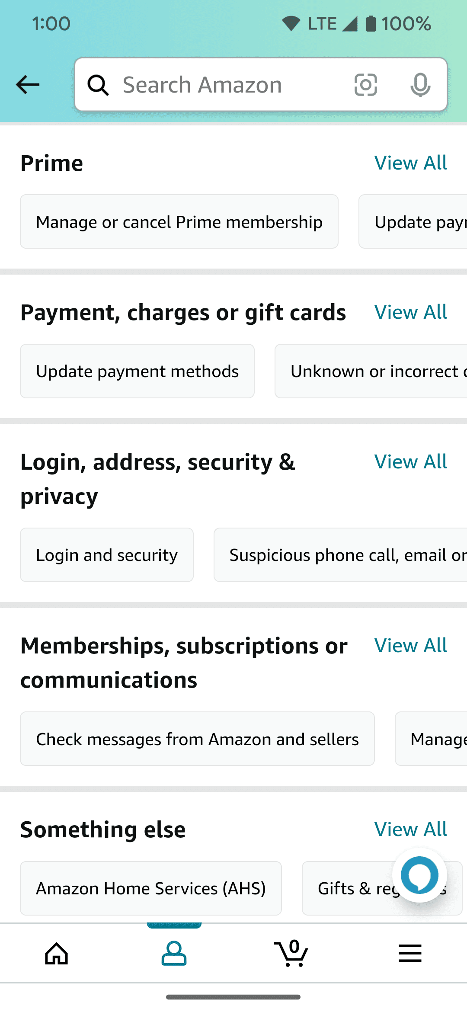467x1012 pixels.
Task: Select Amazon Home Services (AHS)
Action: (x=151, y=888)
